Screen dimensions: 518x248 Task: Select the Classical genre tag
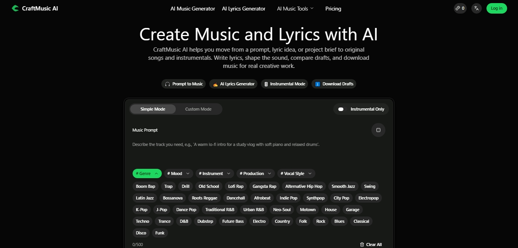[361, 221]
